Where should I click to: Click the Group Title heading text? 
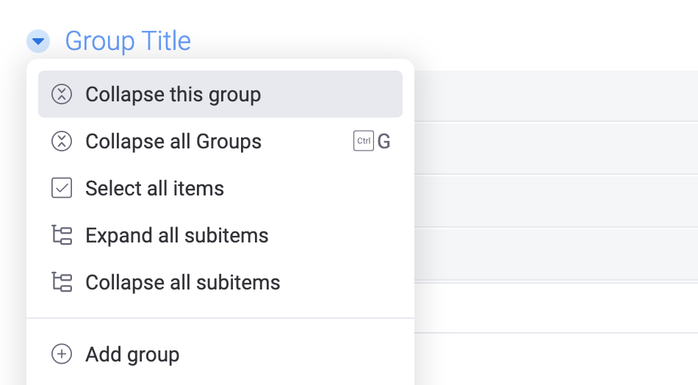[x=128, y=41]
